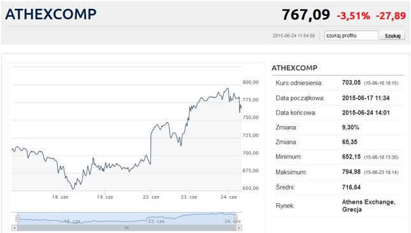Click the Kurs odniesienia label
This screenshot has height=233, width=411.
[299, 83]
